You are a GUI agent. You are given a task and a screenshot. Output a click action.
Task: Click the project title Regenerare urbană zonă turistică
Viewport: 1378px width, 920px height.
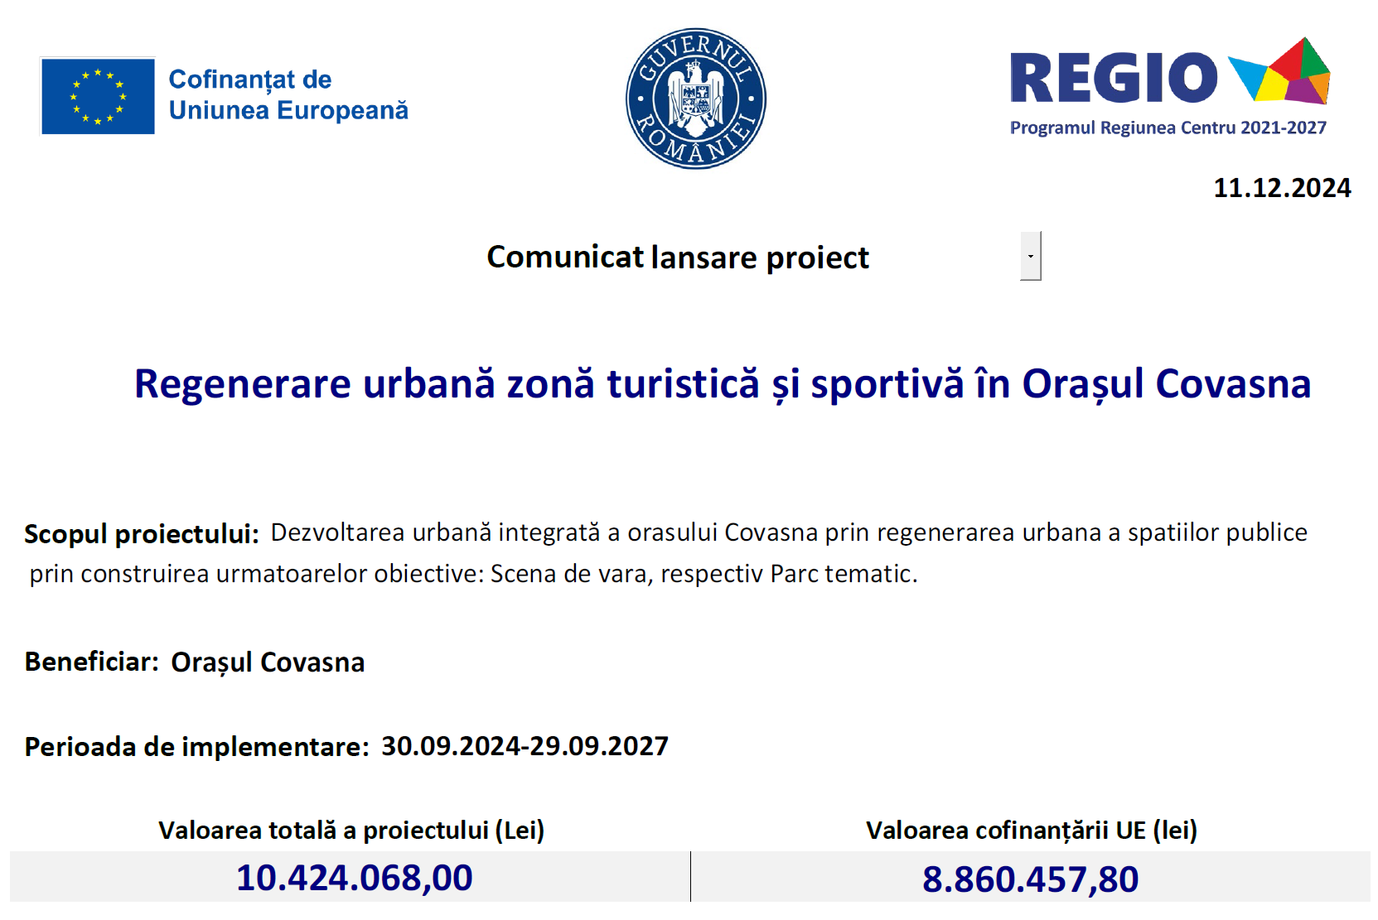tap(723, 383)
